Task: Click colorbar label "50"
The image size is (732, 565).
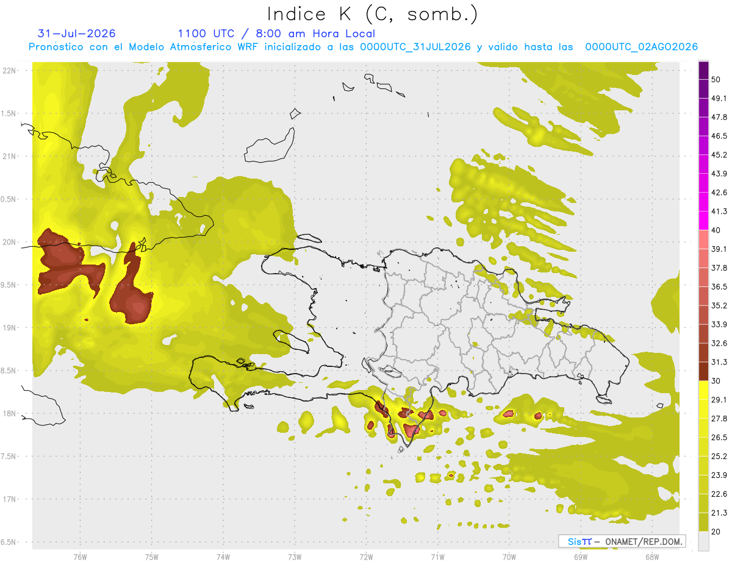Action: coord(716,80)
